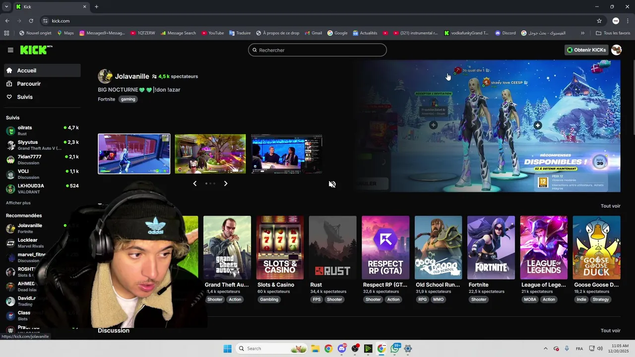635x357 pixels.
Task: Open Jolavanille featured streamer name
Action: pyautogui.click(x=132, y=76)
